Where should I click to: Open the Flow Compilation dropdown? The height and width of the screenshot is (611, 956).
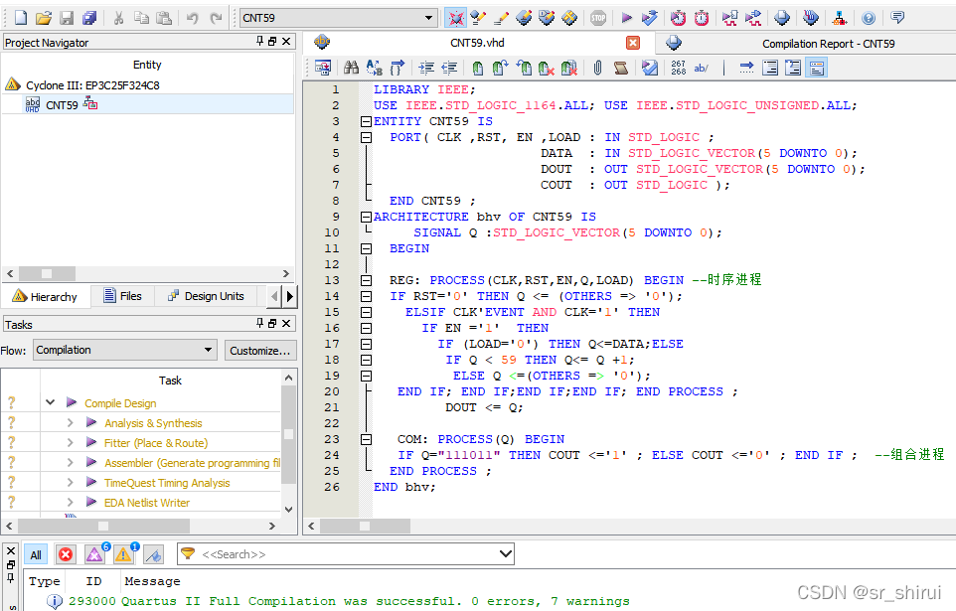click(208, 350)
